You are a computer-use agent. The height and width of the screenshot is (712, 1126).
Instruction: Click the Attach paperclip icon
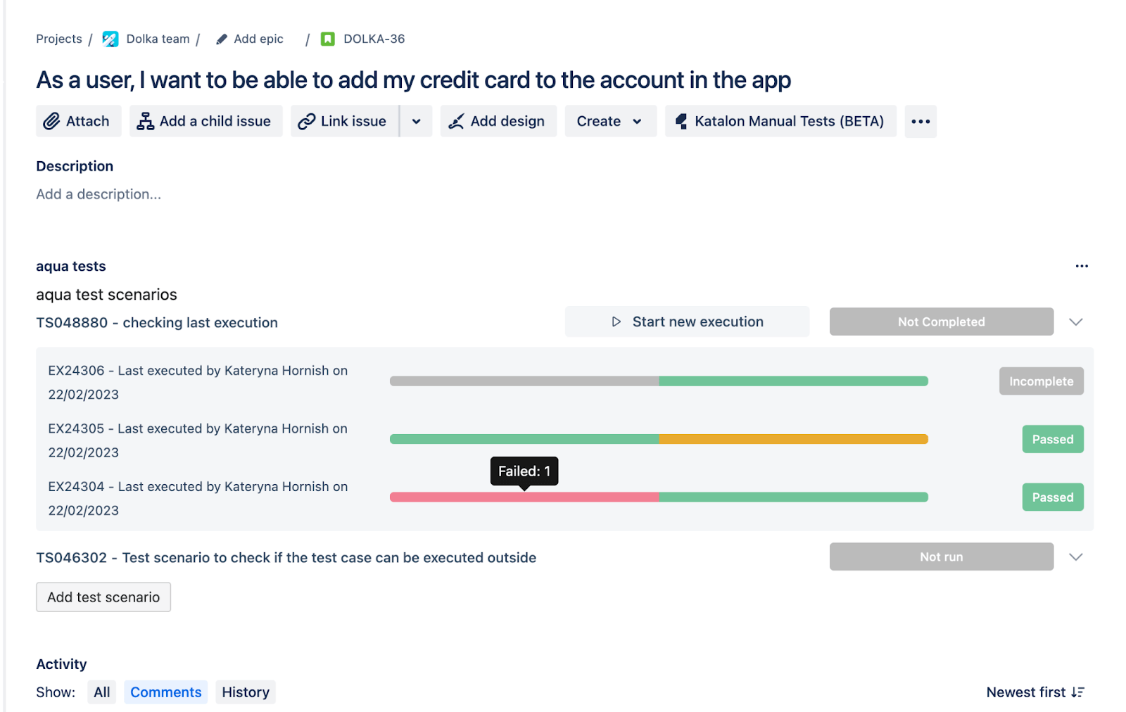pyautogui.click(x=51, y=122)
